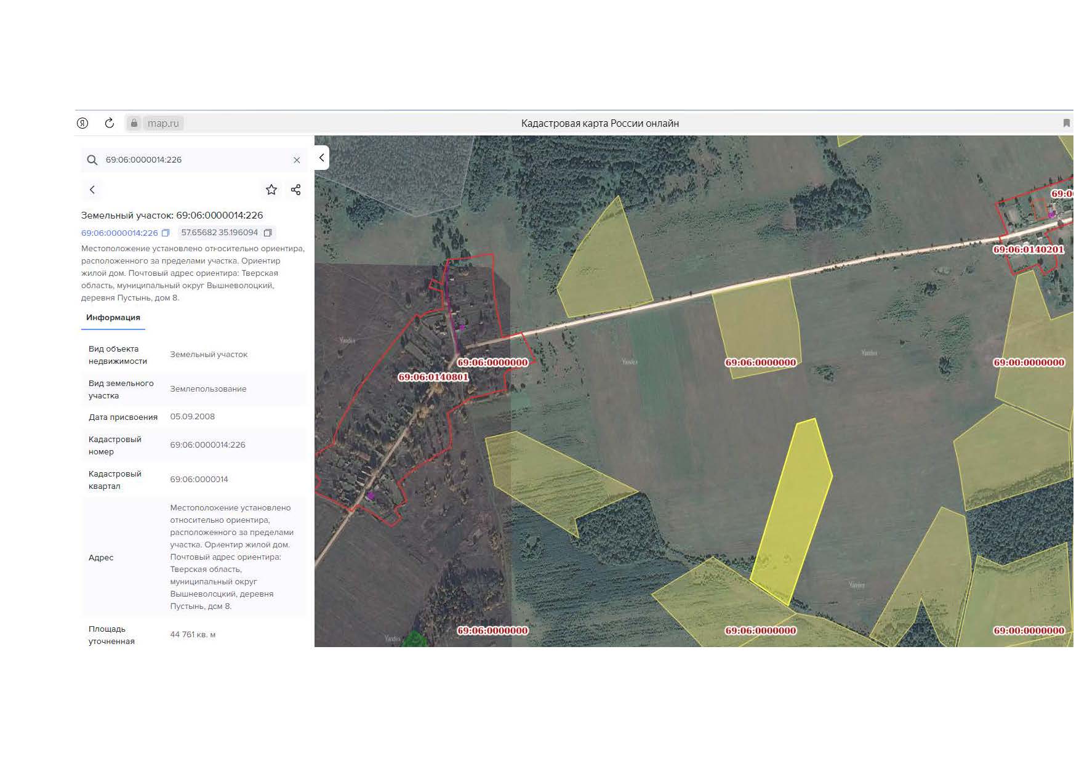Reload the page with refresh icon

tap(110, 123)
